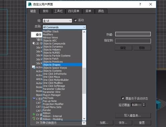Choose Objects Particle Systems category
Viewport: 166px width, 127px height.
pyautogui.click(x=57, y=55)
